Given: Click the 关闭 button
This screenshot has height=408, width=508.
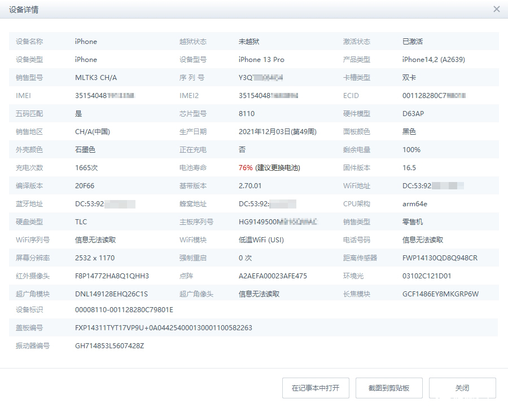Looking at the screenshot, I should (x=462, y=388).
